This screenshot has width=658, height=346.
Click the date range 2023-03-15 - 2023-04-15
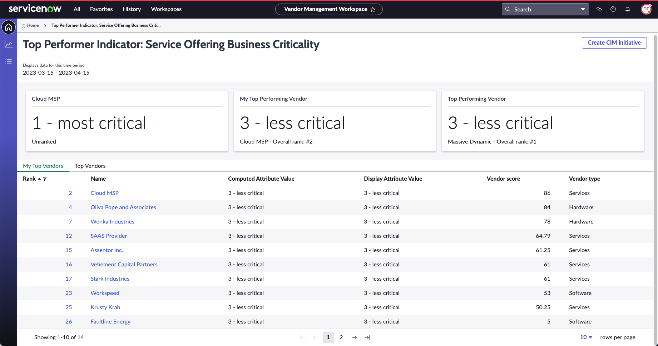[56, 73]
